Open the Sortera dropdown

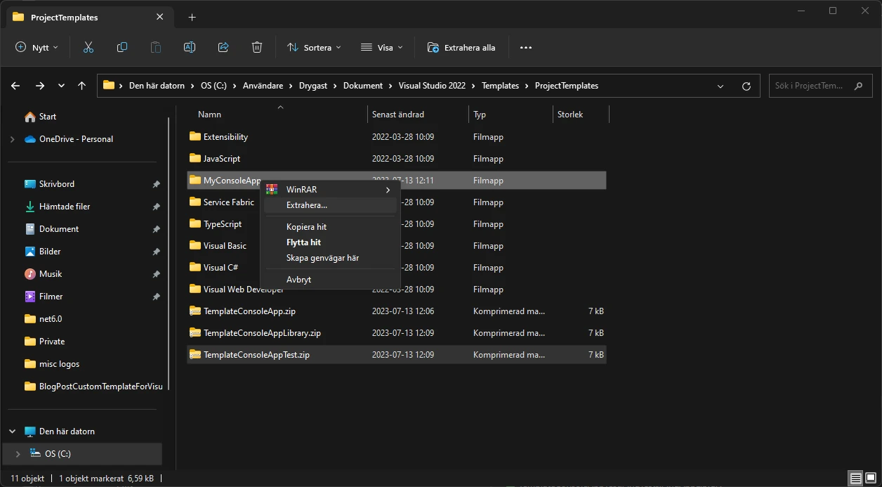point(314,47)
